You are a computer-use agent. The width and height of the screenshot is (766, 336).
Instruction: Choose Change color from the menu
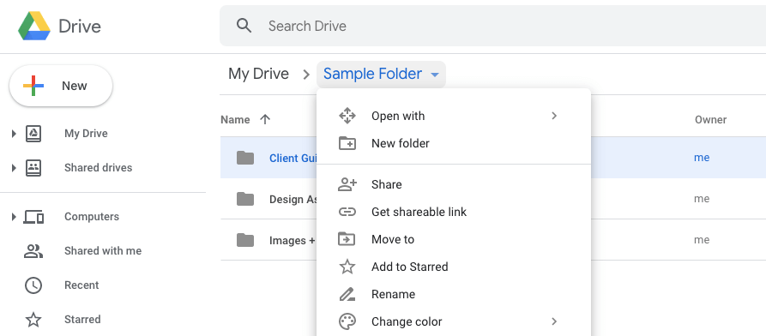[x=454, y=321]
